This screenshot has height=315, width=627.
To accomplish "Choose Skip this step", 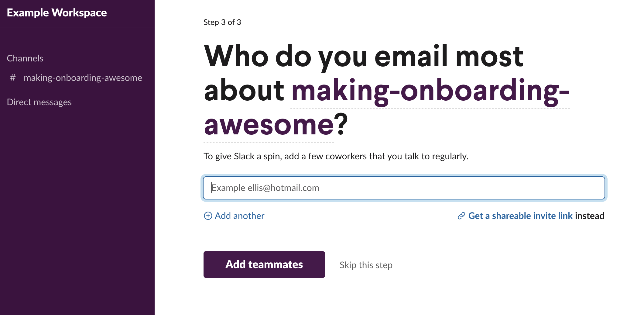I will [x=366, y=265].
